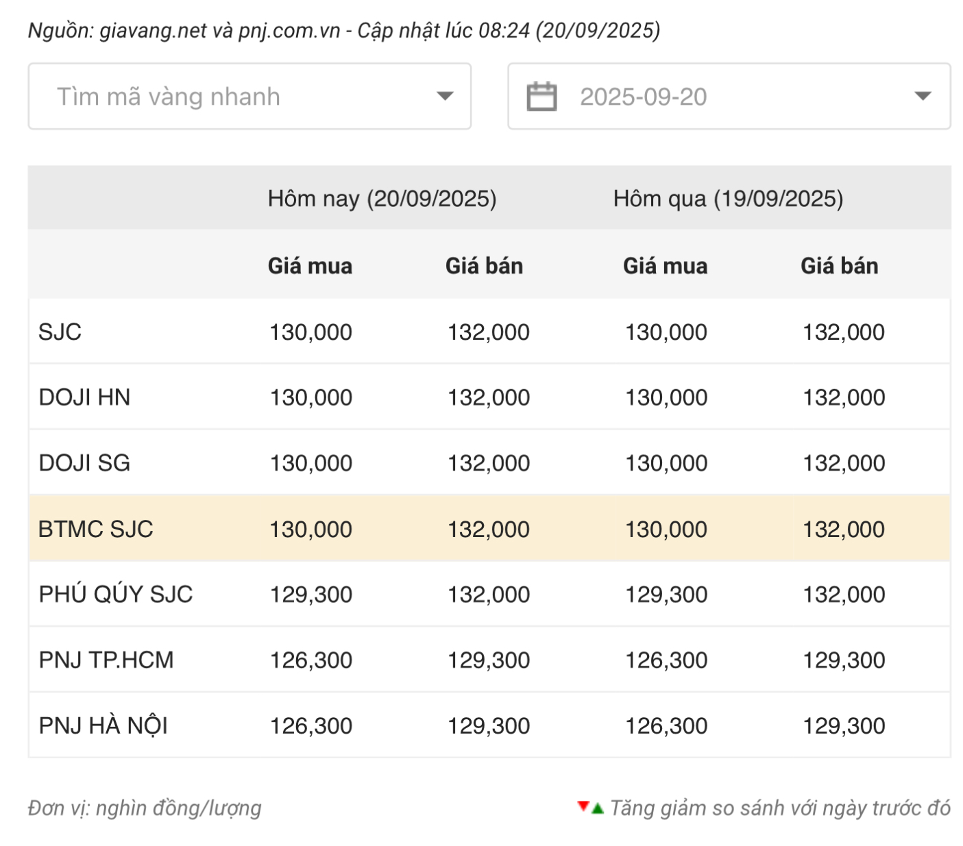Click the 'Hôm nay (20/09/2025)' column header
The height and width of the screenshot is (846, 963).
382,199
